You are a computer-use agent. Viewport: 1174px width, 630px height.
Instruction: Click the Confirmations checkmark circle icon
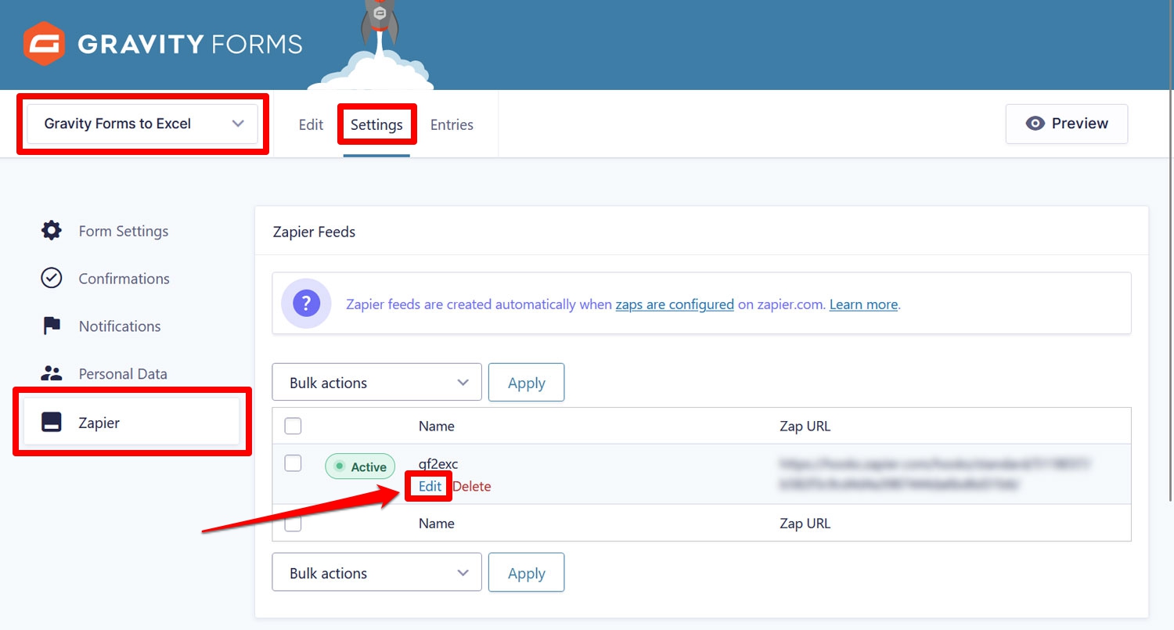tap(52, 279)
